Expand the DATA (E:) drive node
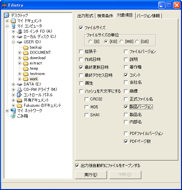 tap(13, 84)
